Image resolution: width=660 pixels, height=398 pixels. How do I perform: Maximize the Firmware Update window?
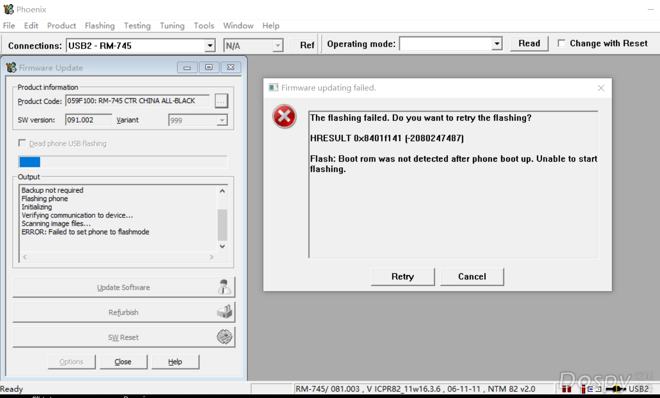209,68
